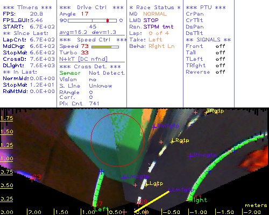Select the yellow Lgtp cross marker
Screen dimensions: 269x215
pos(146,184)
